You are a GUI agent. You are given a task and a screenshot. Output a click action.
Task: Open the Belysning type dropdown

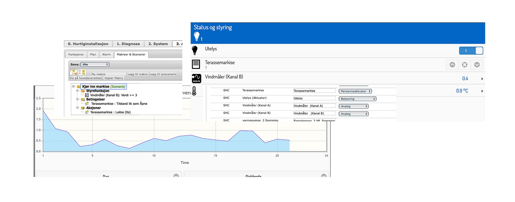tap(357, 99)
